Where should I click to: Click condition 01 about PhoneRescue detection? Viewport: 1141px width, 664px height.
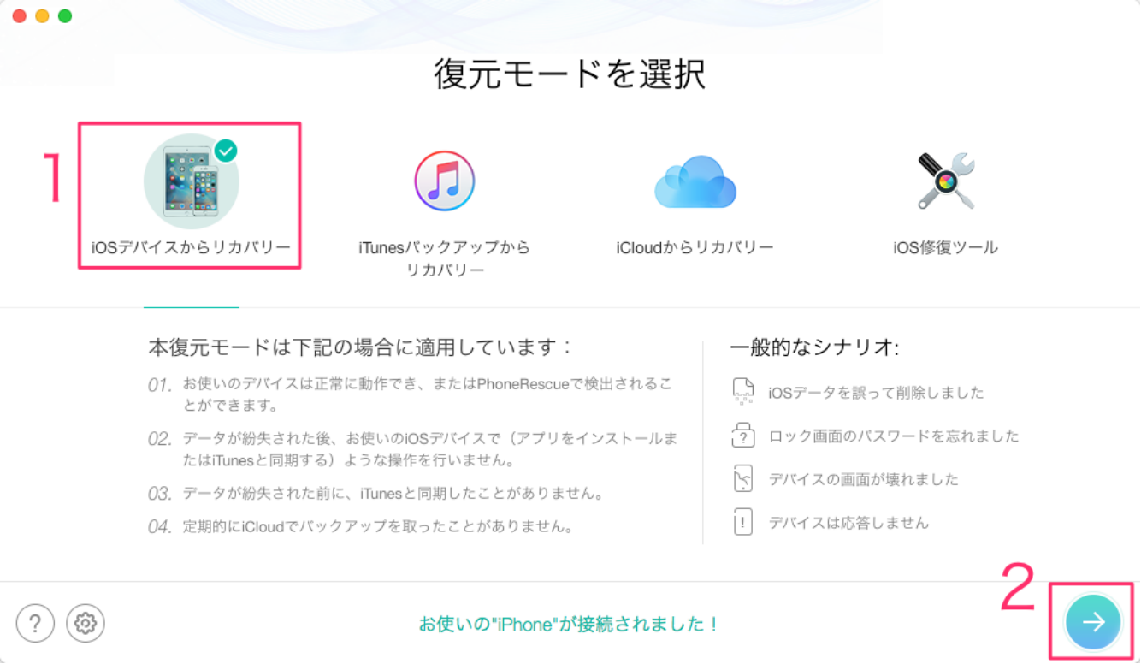click(x=411, y=394)
